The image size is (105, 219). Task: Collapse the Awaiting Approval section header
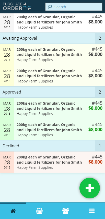tap(53, 38)
